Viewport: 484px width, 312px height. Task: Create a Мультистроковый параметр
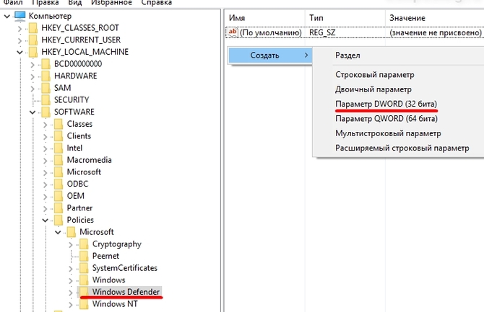[x=388, y=134]
